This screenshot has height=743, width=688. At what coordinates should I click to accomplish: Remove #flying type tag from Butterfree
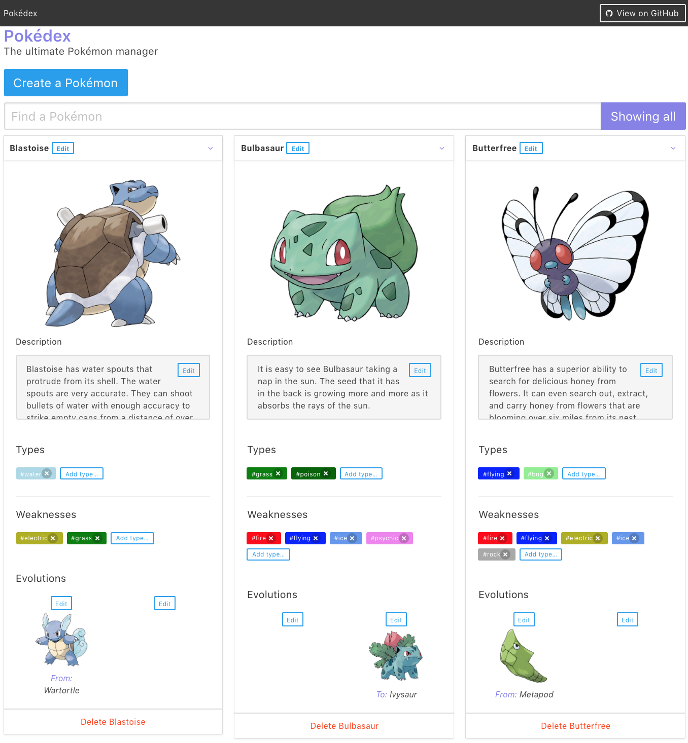[509, 473]
